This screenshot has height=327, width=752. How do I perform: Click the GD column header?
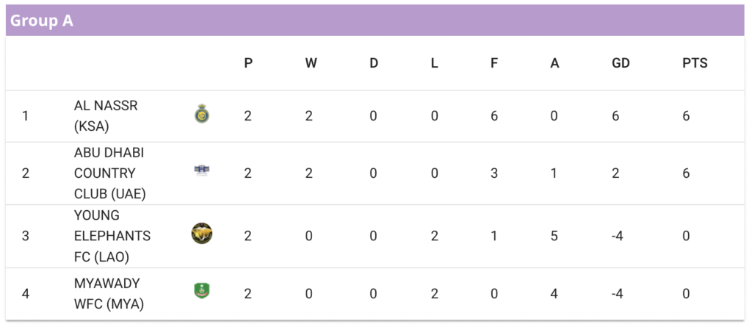(x=621, y=63)
